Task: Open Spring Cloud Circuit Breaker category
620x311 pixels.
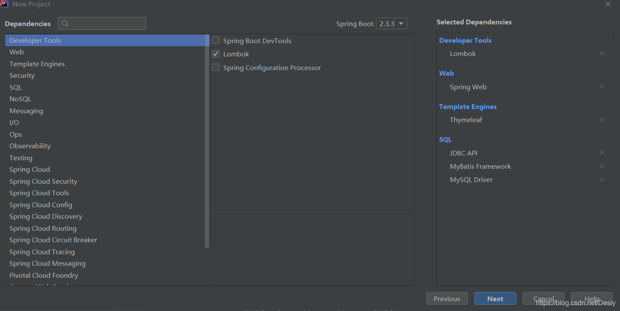Action: pos(105,240)
